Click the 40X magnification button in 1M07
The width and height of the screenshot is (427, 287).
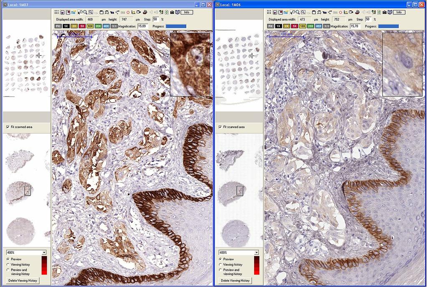(106, 26)
